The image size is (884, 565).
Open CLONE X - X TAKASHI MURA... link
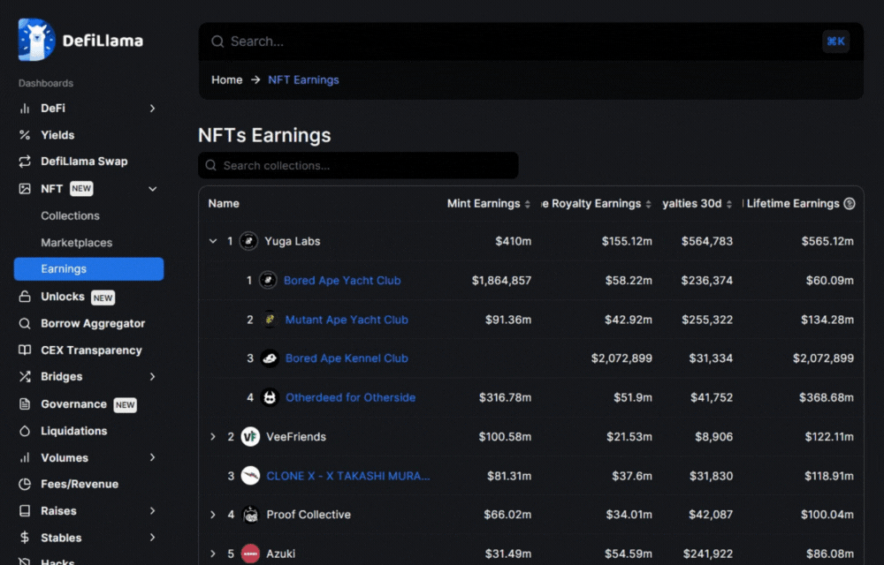tap(347, 476)
